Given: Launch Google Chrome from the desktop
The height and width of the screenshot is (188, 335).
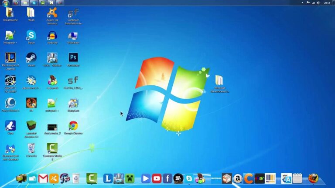Looking at the screenshot, I should pos(73,128).
